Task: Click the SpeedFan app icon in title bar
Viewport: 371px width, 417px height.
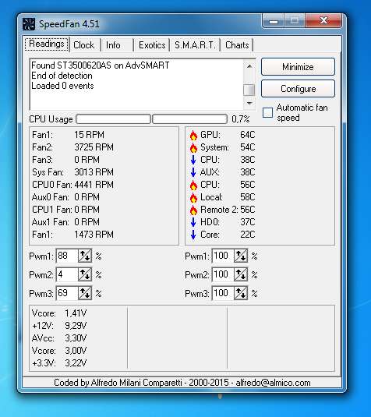Action: point(29,24)
